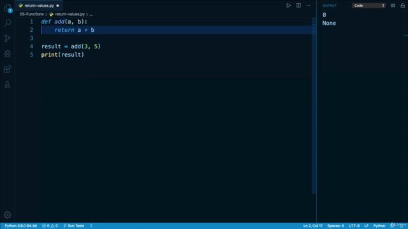Open the Run and Debug view
408x229 pixels.
coord(8,53)
